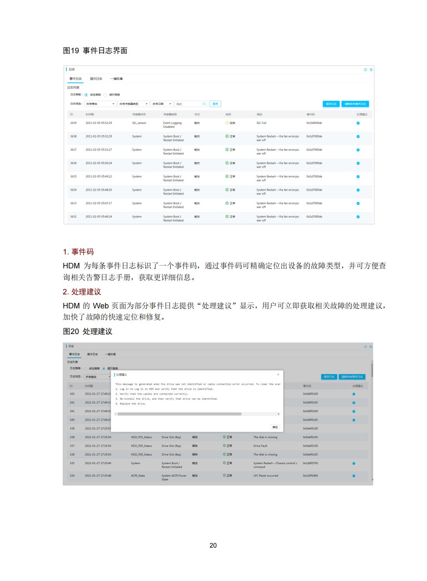Confirm the 处理建议 dialog with 确定
The height and width of the screenshot is (581, 427).
click(275, 427)
